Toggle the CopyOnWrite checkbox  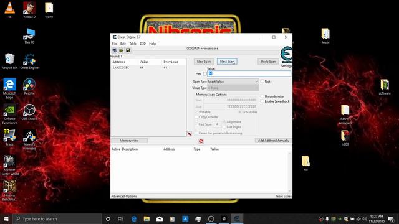click(x=196, y=117)
